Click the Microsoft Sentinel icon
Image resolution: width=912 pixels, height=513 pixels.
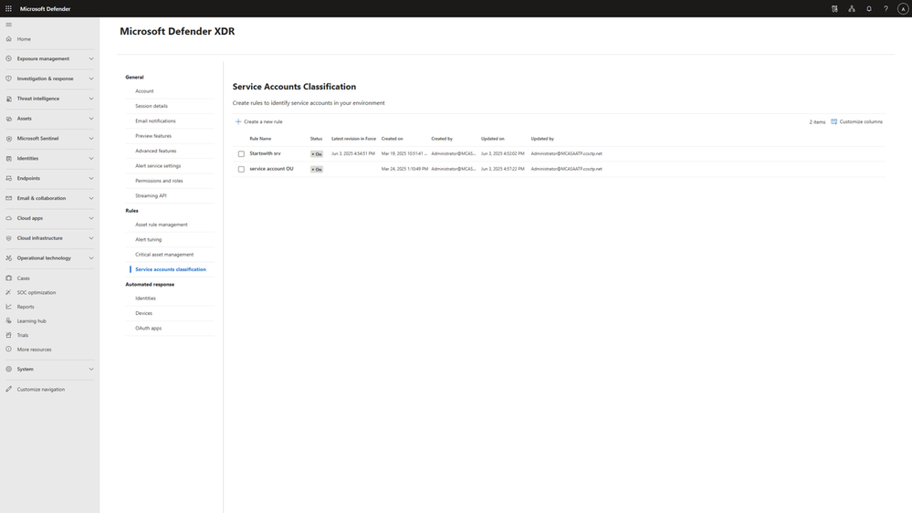9,139
